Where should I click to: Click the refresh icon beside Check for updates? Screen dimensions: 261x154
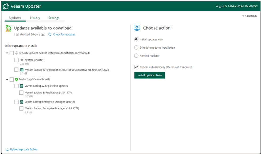pos(50,34)
